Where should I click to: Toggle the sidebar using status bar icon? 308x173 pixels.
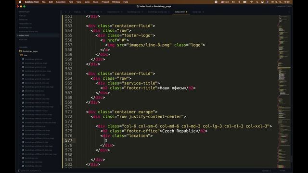tap(19, 171)
